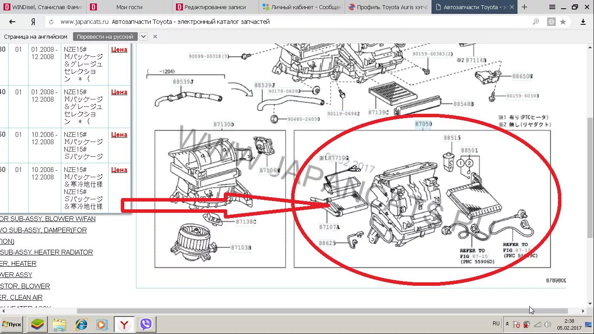This screenshot has height=334, width=594.
Task: Click part number 87050 label
Action: click(x=423, y=124)
